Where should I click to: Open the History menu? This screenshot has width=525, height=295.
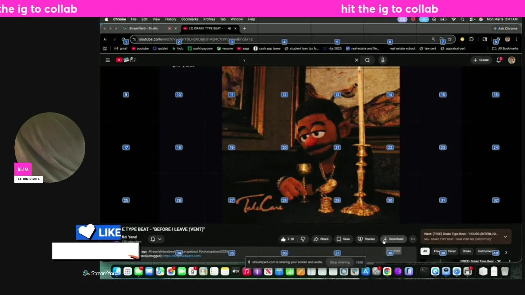(171, 19)
